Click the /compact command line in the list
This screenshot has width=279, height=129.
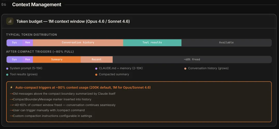click(x=49, y=110)
